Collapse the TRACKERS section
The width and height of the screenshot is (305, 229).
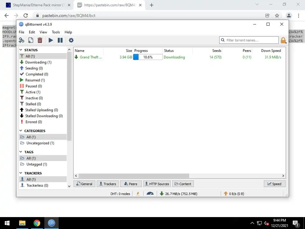(x=21, y=173)
